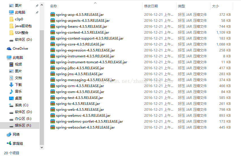The image size is (241, 156).
Task: Click the navigation pane scrollbar thumb
Action: pos(42,87)
